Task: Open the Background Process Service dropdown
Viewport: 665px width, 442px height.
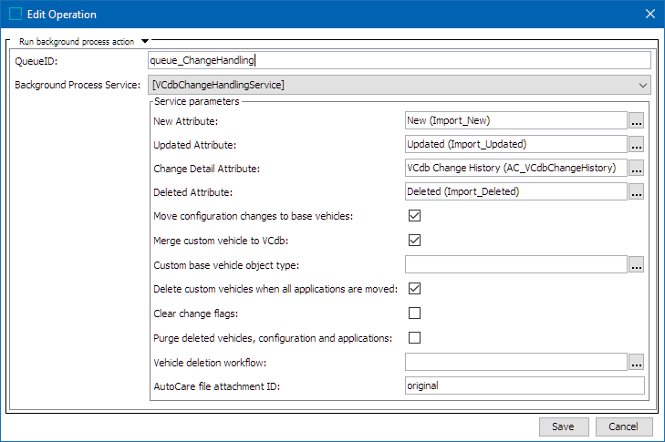Action: coord(399,85)
